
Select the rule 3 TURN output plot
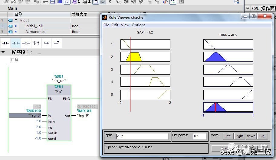pos(228,69)
